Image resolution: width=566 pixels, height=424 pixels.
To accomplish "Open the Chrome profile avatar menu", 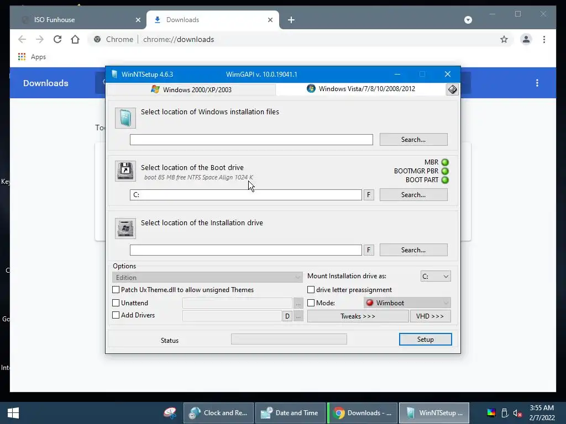I will pyautogui.click(x=526, y=39).
